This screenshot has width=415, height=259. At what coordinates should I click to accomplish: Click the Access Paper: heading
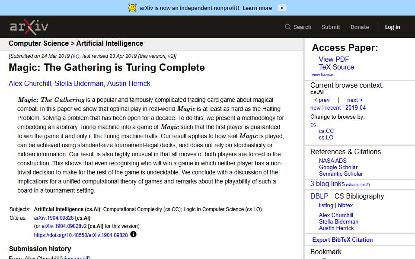click(345, 47)
